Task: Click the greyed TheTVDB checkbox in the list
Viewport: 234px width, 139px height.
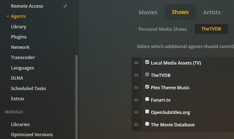Action: pyautogui.click(x=147, y=74)
